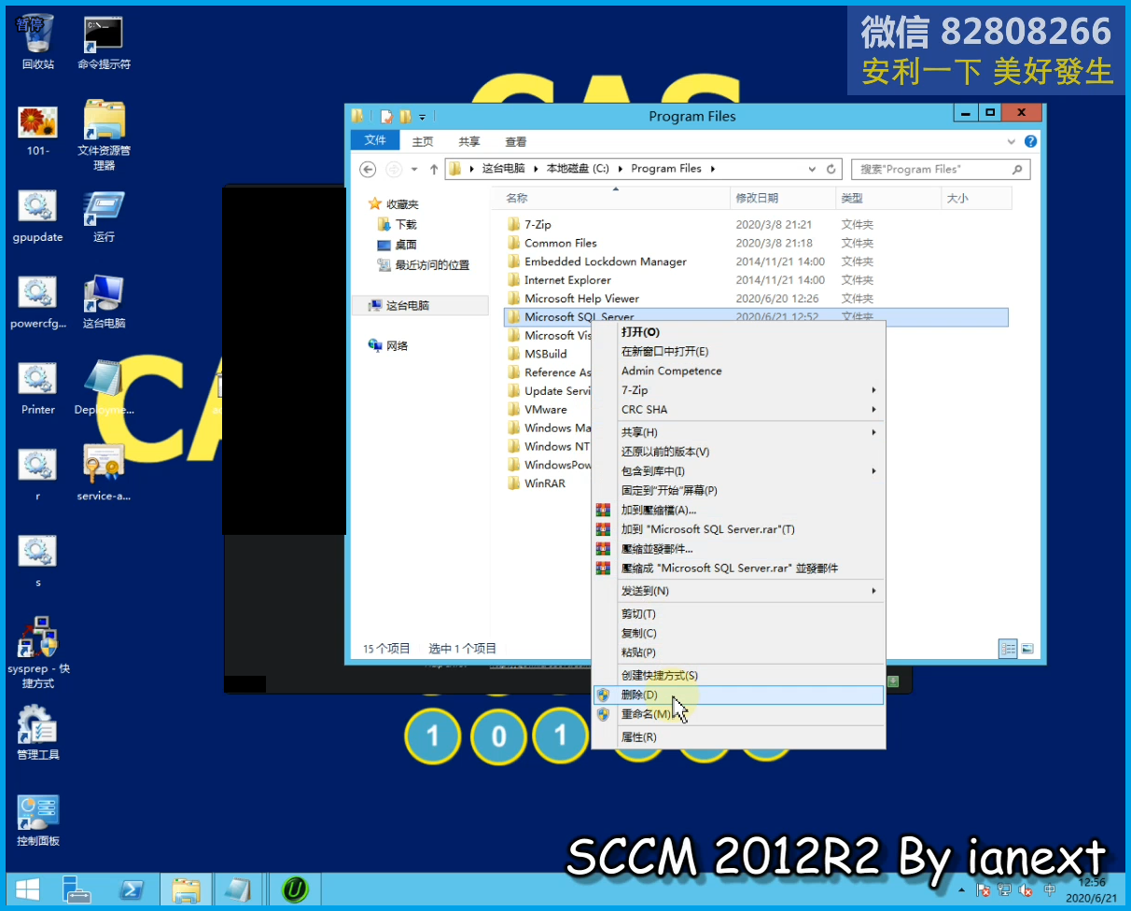Sort by the 修改日期 column header
The height and width of the screenshot is (911, 1131).
point(782,198)
